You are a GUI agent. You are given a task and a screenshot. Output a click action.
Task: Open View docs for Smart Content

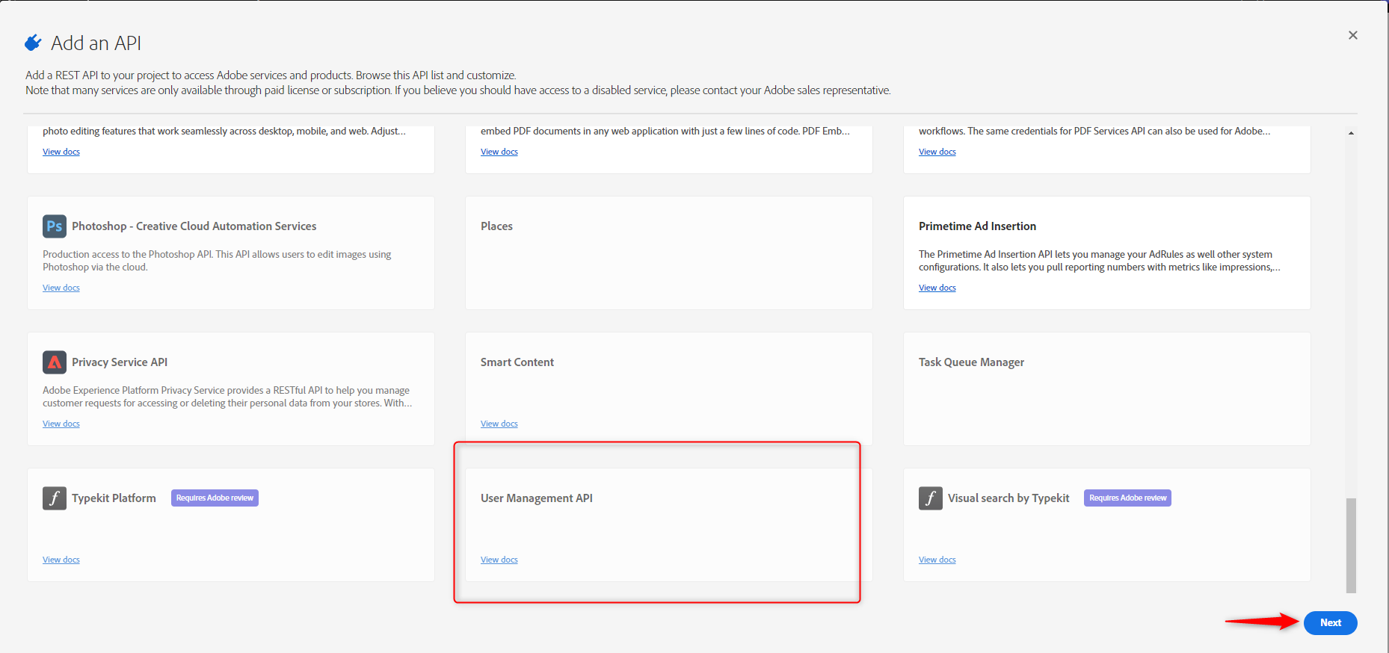pyautogui.click(x=499, y=424)
